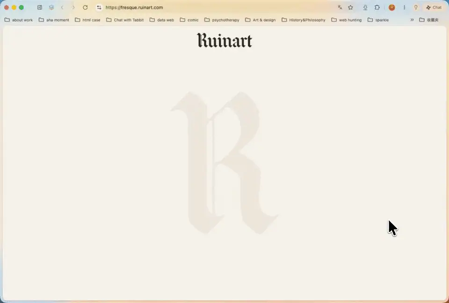Close the browser window with red button
449x303 pixels.
point(6,7)
